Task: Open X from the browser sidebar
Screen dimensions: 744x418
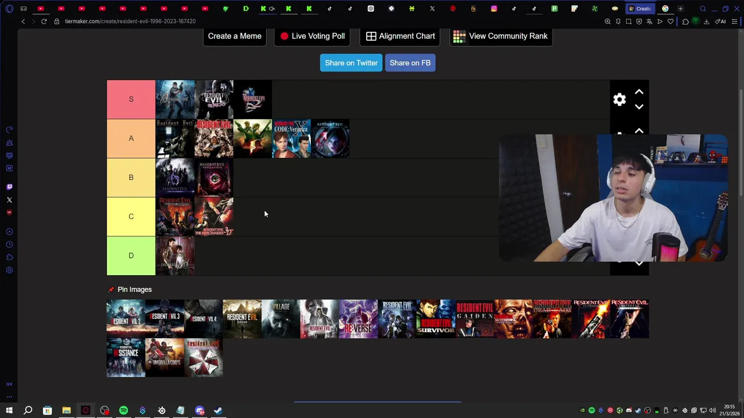Action: (9, 200)
